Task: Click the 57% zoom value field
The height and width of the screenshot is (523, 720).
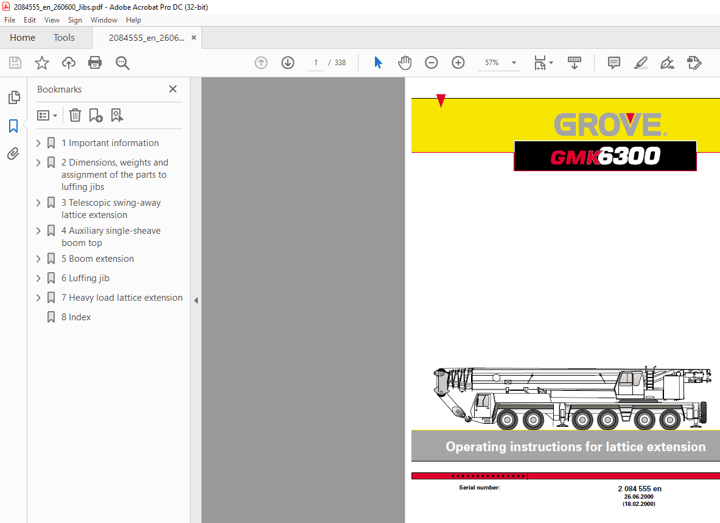Action: (492, 63)
